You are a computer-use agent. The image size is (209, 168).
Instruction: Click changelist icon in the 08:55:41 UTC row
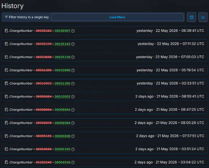[x=6, y=97]
